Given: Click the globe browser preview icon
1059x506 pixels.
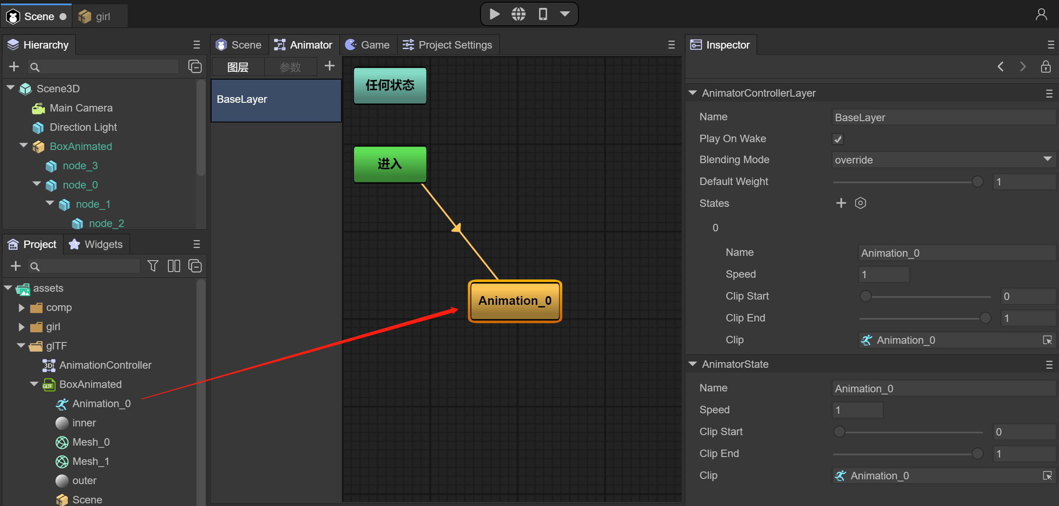Looking at the screenshot, I should point(519,14).
